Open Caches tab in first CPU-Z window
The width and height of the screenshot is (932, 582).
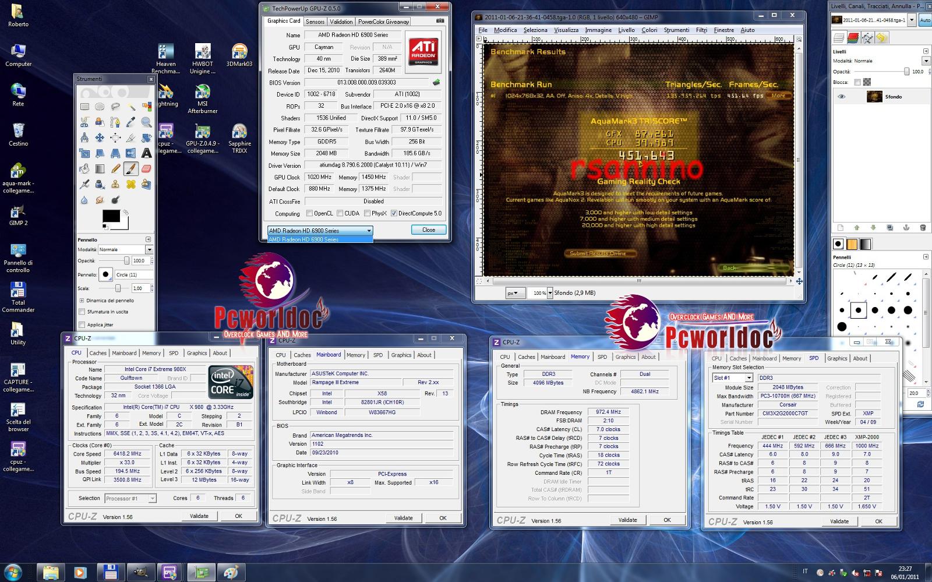point(98,353)
